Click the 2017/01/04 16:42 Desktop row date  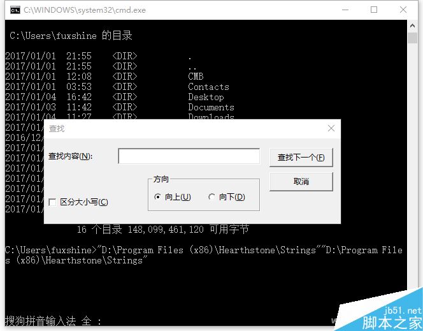click(x=31, y=97)
